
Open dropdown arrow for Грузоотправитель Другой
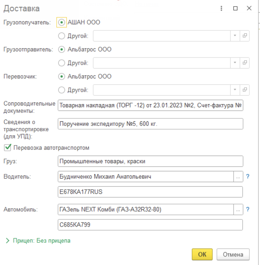coord(235,63)
